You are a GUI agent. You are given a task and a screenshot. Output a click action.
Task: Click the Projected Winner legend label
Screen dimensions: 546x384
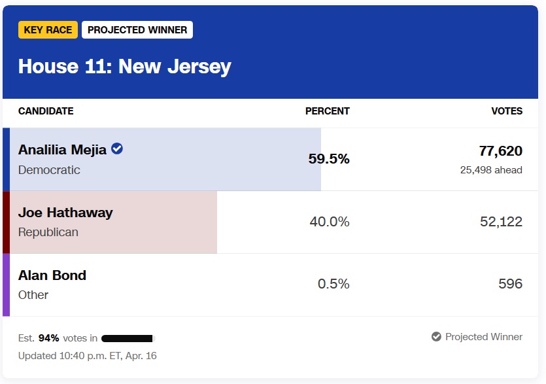[x=484, y=337]
